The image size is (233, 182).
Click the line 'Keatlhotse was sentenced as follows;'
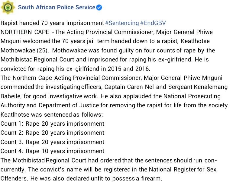pos(52,115)
